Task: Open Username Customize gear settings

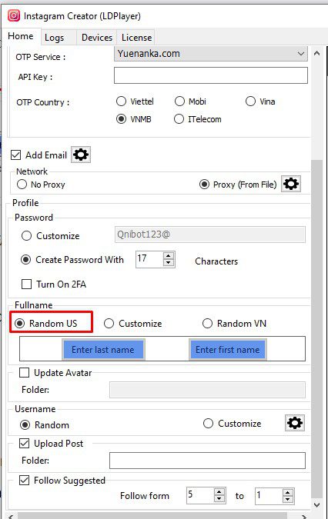Action: click(x=295, y=423)
